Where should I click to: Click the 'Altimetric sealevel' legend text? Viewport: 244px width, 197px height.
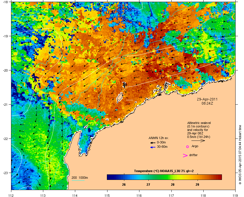tap(199, 123)
